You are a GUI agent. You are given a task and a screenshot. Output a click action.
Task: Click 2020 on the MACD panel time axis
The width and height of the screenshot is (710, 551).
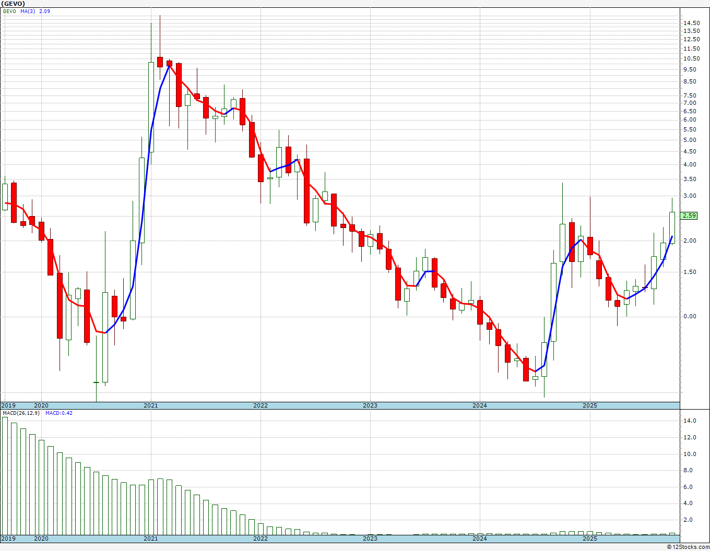(41, 538)
